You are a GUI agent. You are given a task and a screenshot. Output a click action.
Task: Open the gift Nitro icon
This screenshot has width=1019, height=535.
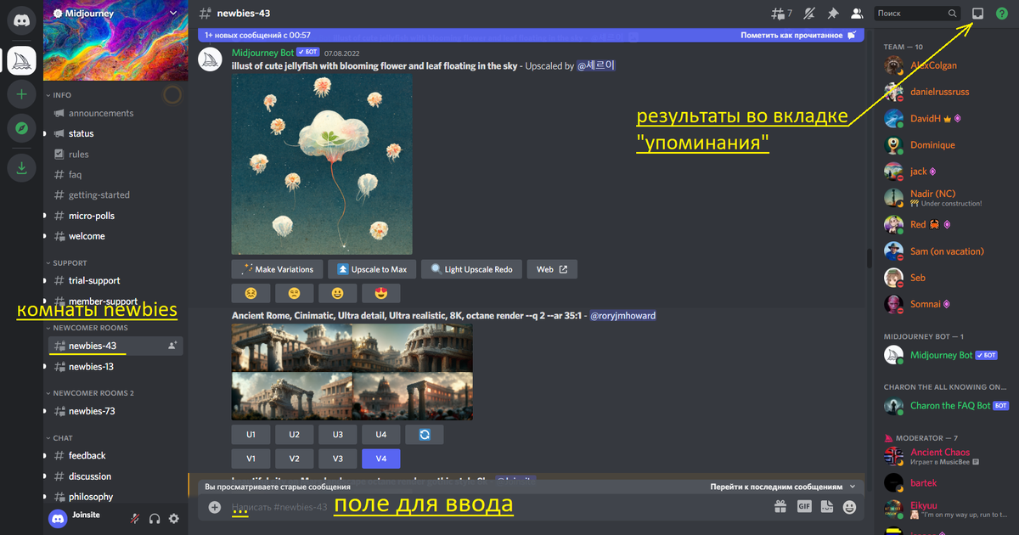[780, 507]
